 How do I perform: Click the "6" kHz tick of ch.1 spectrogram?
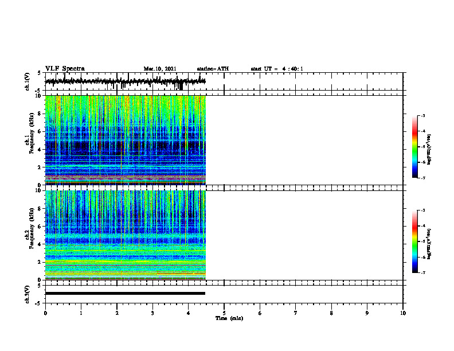coord(40,131)
